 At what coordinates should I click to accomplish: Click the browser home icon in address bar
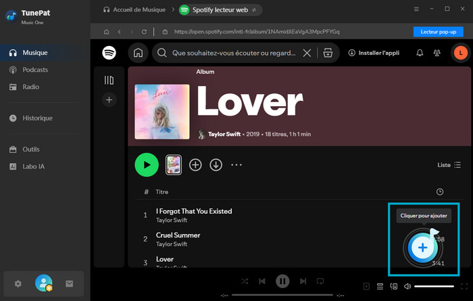107,32
